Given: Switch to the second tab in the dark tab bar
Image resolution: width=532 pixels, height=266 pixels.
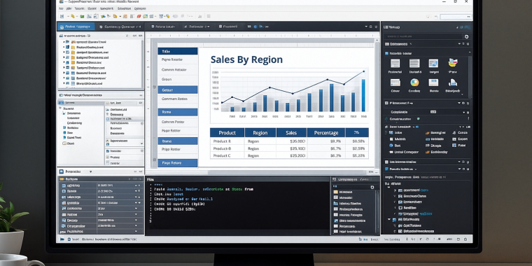Looking at the screenshot, I should point(120,27).
